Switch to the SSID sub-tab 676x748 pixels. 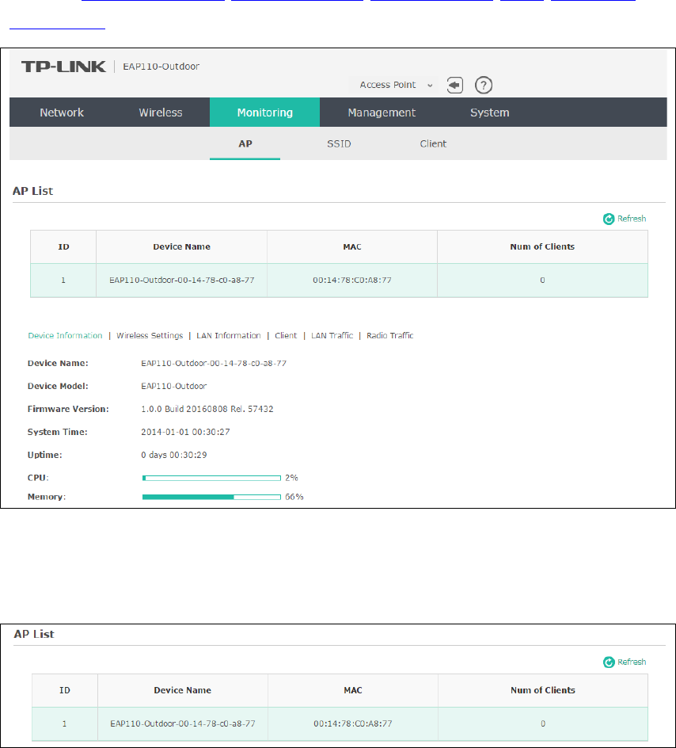point(339,143)
